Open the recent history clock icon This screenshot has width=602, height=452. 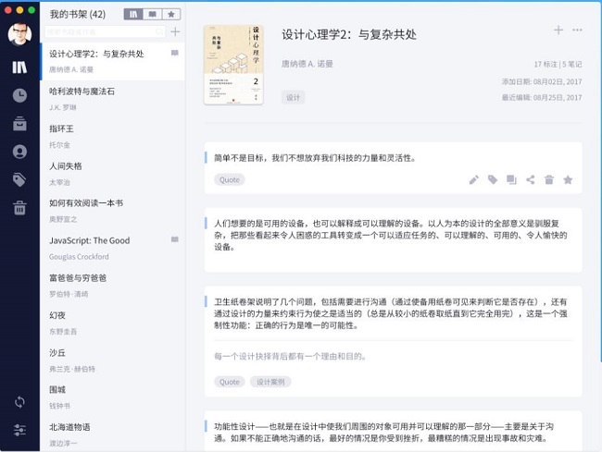pyautogui.click(x=19, y=95)
